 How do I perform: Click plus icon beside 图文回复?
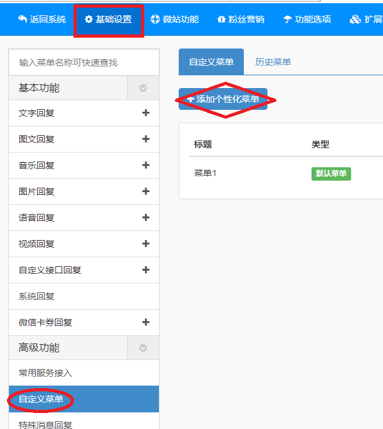pos(146,139)
